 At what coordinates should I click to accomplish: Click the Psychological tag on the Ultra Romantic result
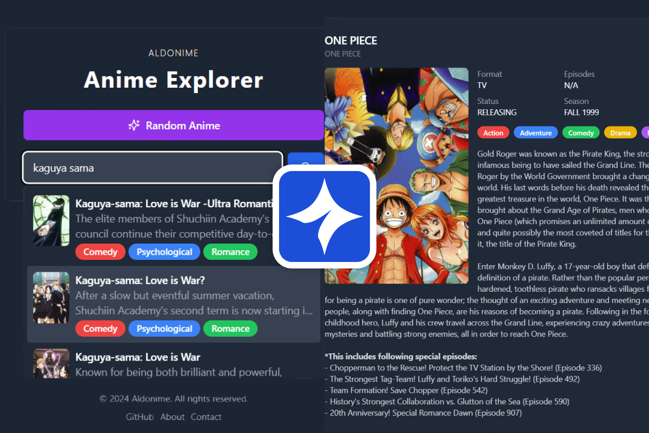click(x=164, y=252)
